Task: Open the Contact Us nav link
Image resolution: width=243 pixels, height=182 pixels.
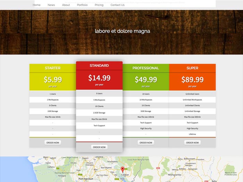Action: tap(117, 5)
